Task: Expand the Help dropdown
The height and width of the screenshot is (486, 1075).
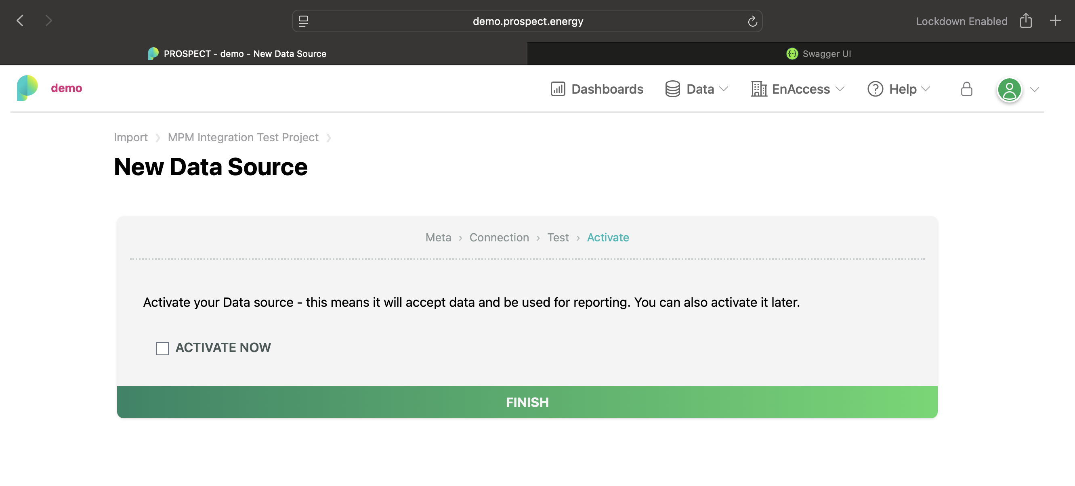Action: [x=926, y=89]
